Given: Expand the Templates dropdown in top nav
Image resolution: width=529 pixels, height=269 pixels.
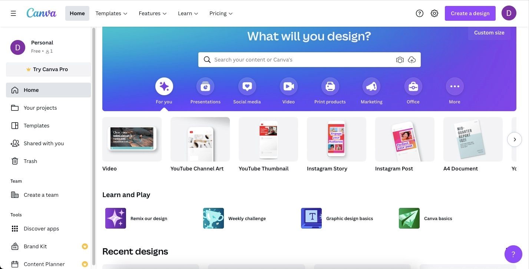Looking at the screenshot, I should pyautogui.click(x=112, y=13).
